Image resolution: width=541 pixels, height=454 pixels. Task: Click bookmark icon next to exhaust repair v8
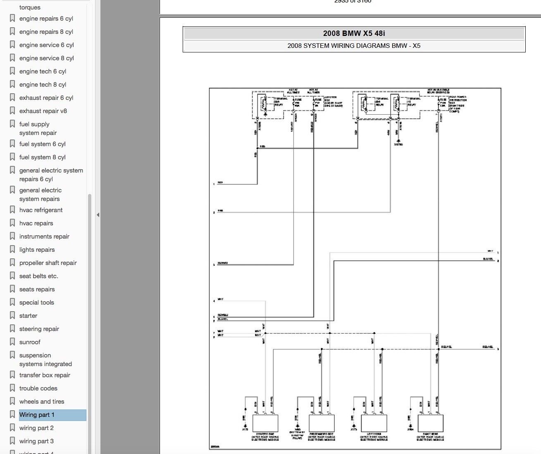[x=12, y=111]
